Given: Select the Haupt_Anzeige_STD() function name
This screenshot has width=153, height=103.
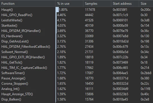Looking at the screenshot, I should (17, 94).
